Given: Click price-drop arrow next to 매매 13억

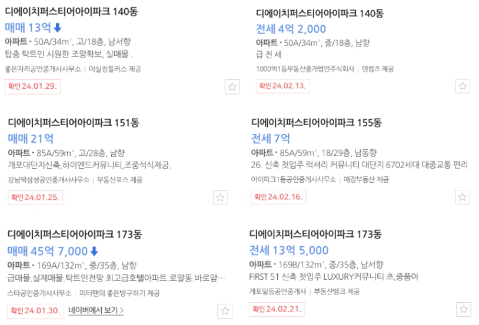Looking at the screenshot, I should [58, 28].
